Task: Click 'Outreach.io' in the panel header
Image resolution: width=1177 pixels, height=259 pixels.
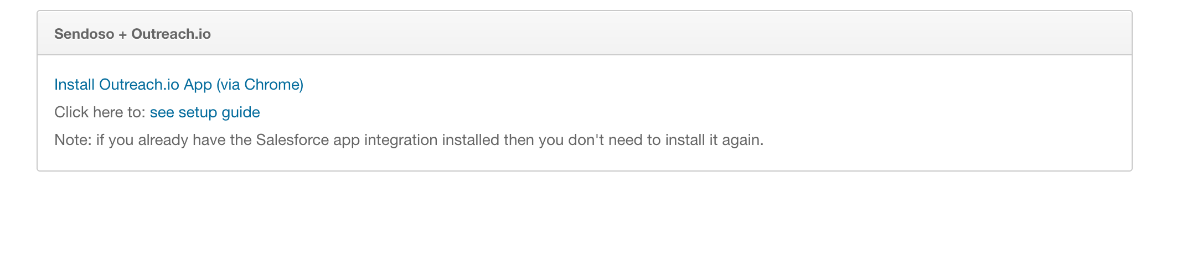Action: click(171, 34)
